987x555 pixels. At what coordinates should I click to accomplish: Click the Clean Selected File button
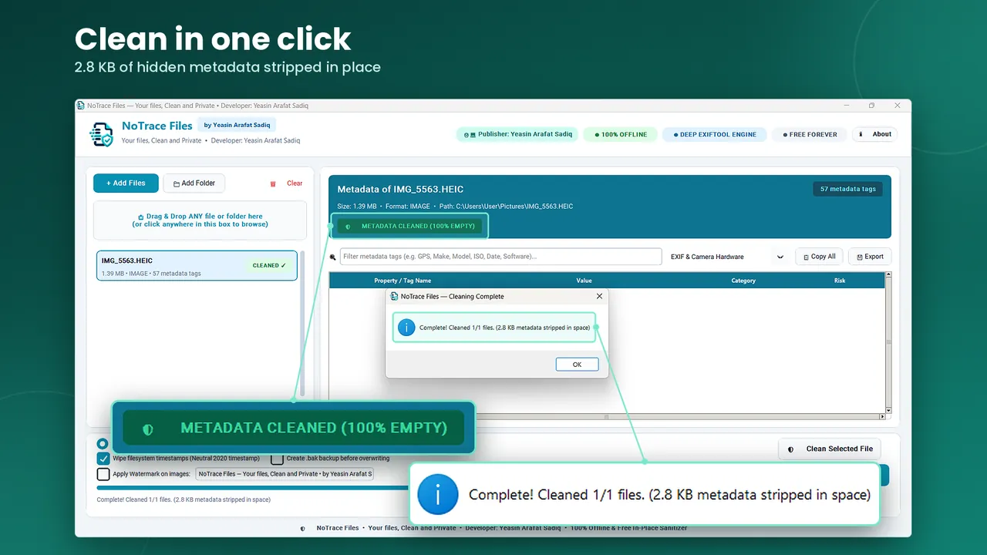coord(829,449)
